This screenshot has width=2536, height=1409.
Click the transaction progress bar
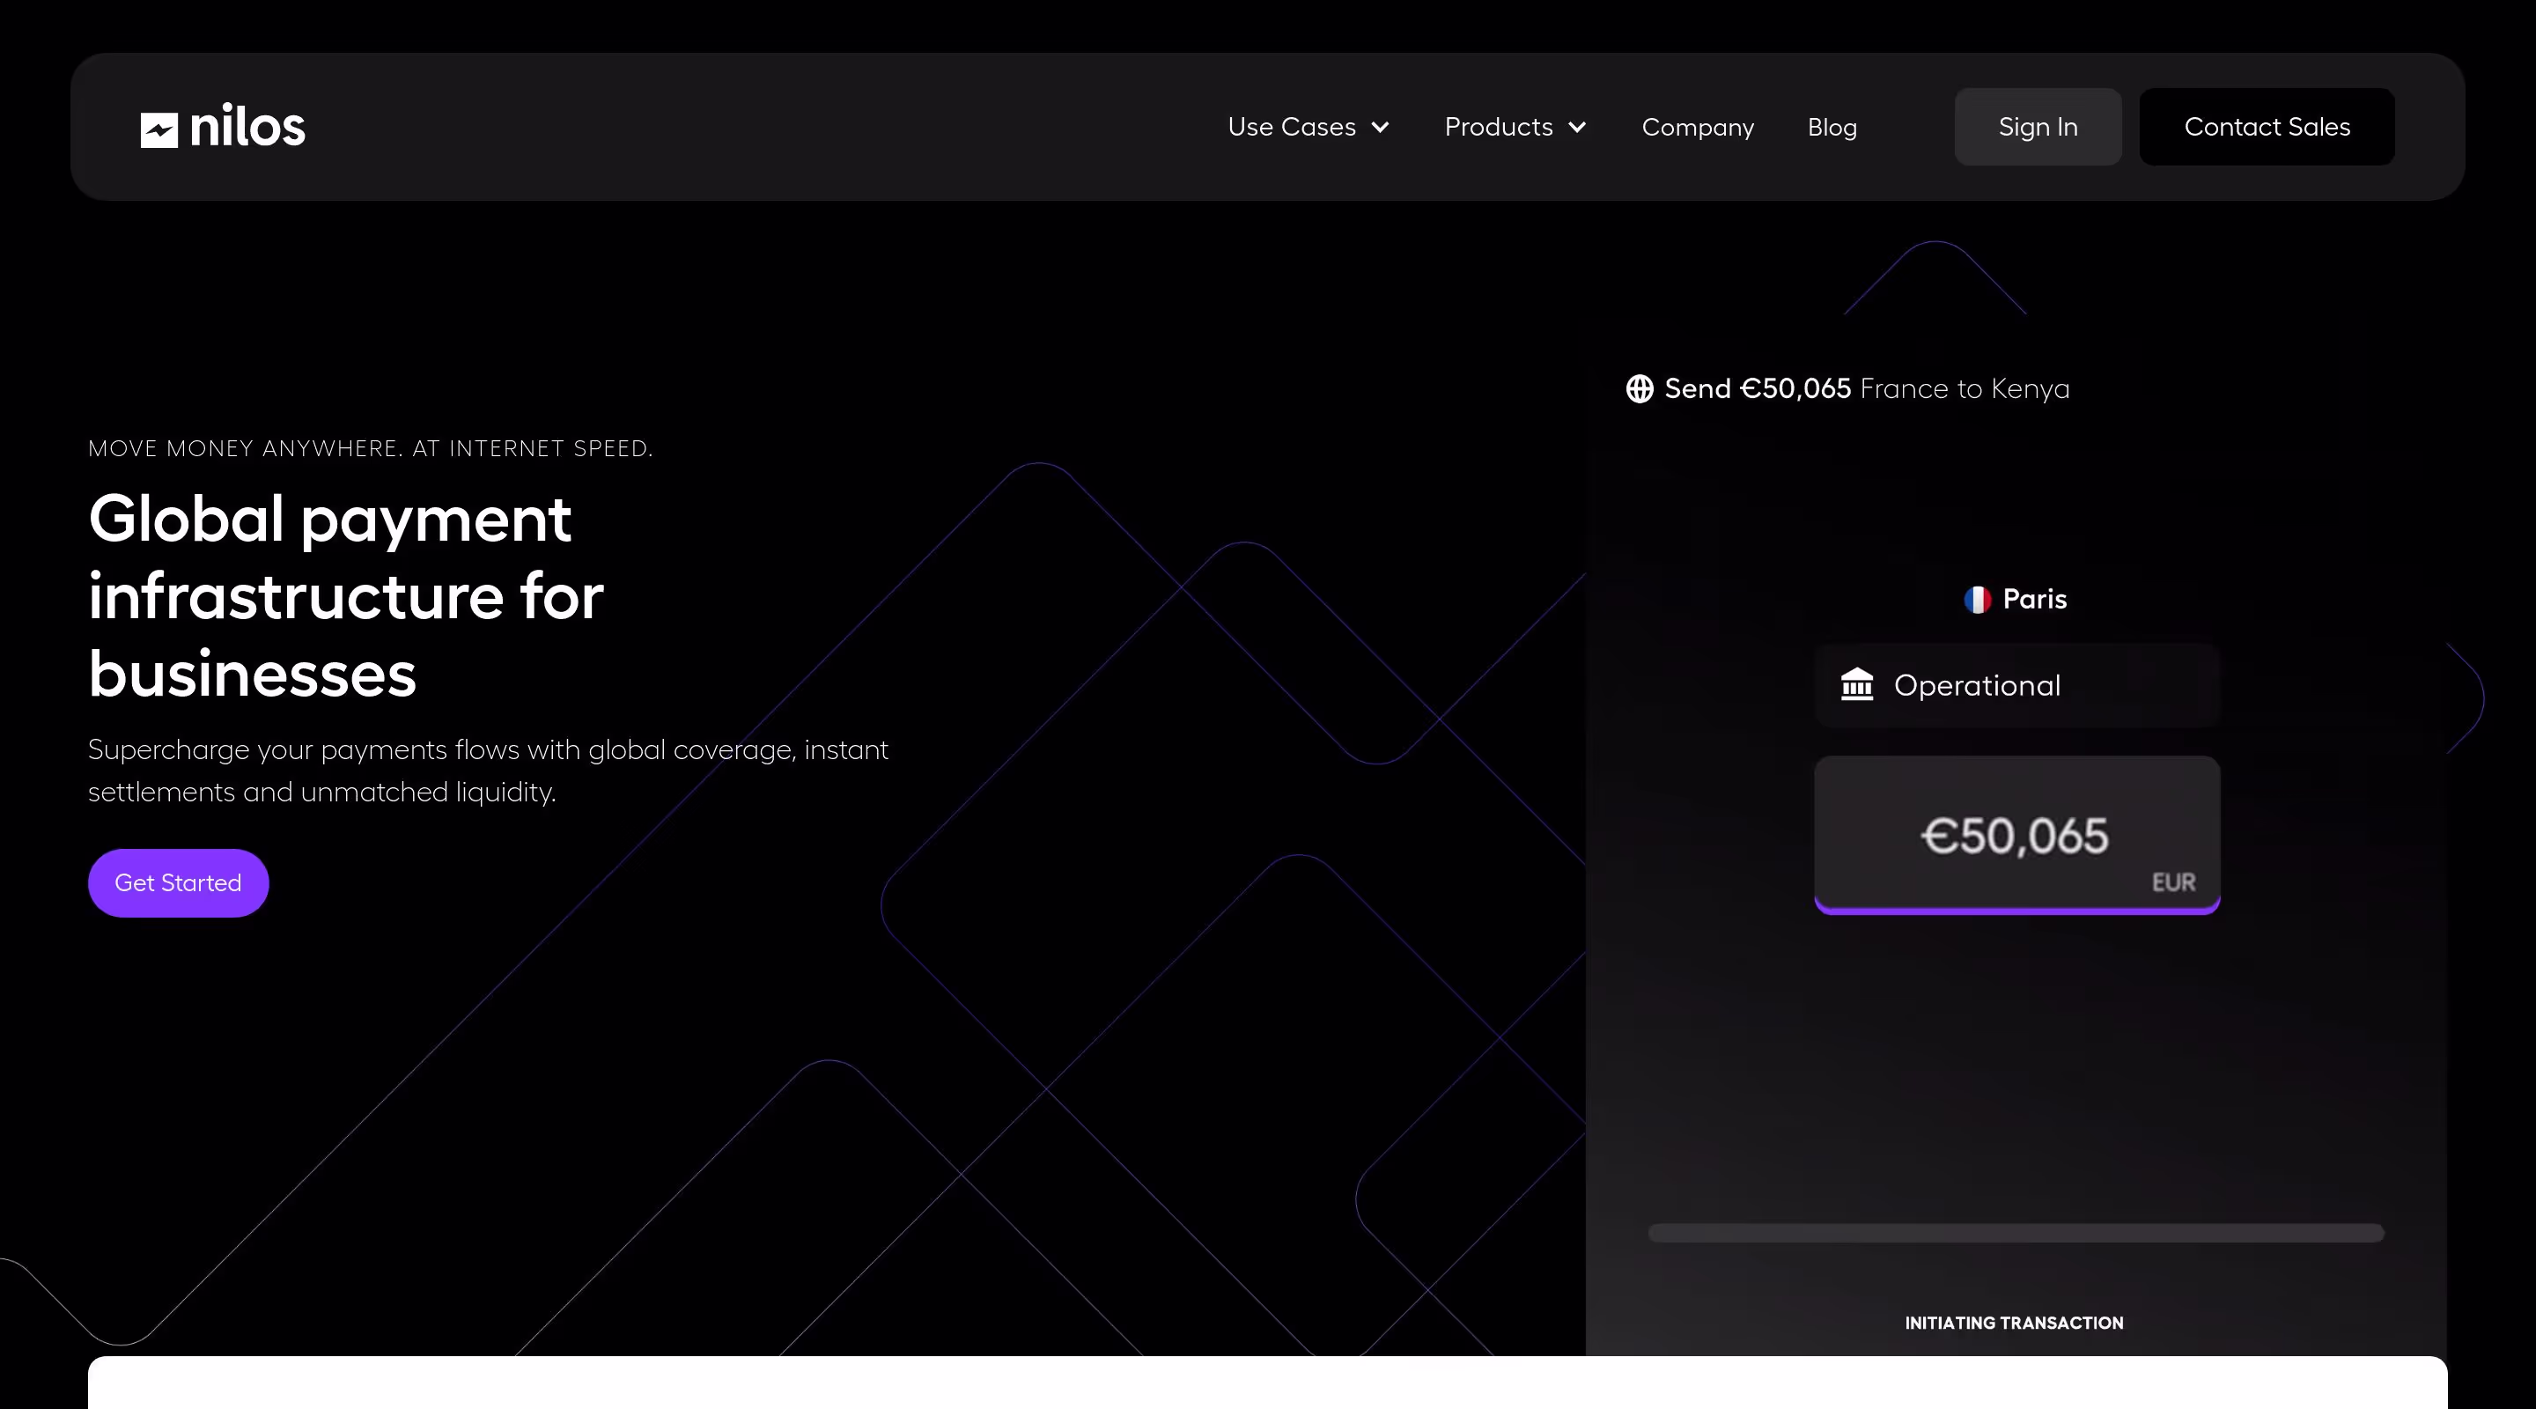[x=2016, y=1233]
